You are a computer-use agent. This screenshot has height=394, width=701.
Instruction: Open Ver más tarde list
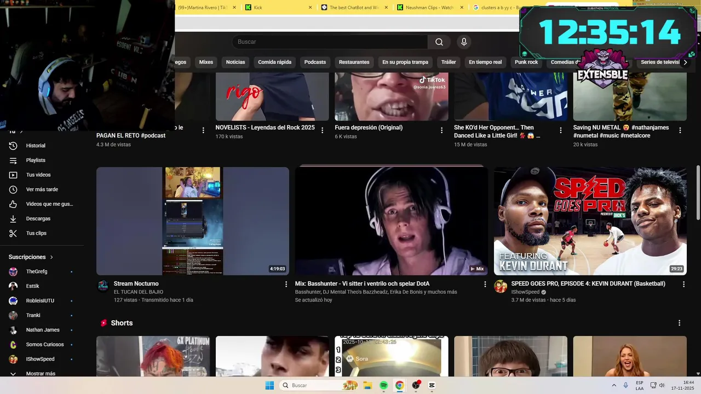click(43, 189)
